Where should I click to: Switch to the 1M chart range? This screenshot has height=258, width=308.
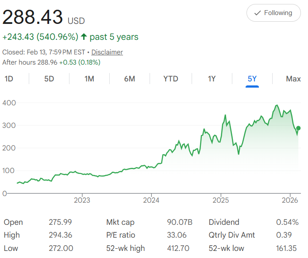[x=89, y=79]
